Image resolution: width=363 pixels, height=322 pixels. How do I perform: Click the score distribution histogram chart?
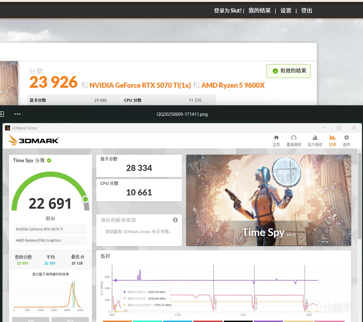click(50, 295)
